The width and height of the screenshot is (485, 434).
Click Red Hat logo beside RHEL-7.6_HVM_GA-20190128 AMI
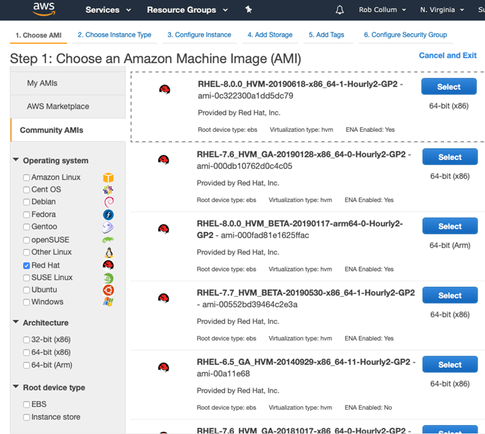point(164,160)
